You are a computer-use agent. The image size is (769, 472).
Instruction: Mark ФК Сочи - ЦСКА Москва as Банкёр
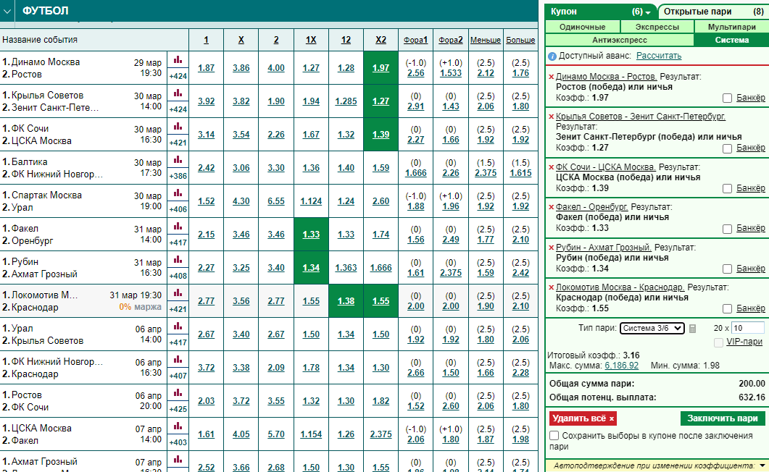coord(727,188)
